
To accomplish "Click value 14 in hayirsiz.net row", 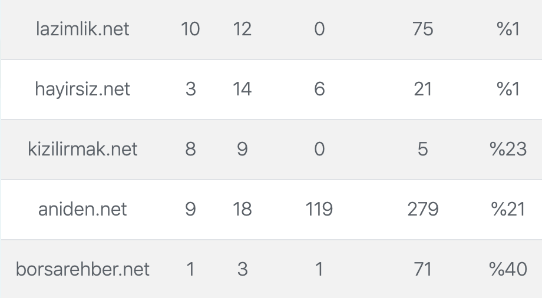I will pos(242,89).
